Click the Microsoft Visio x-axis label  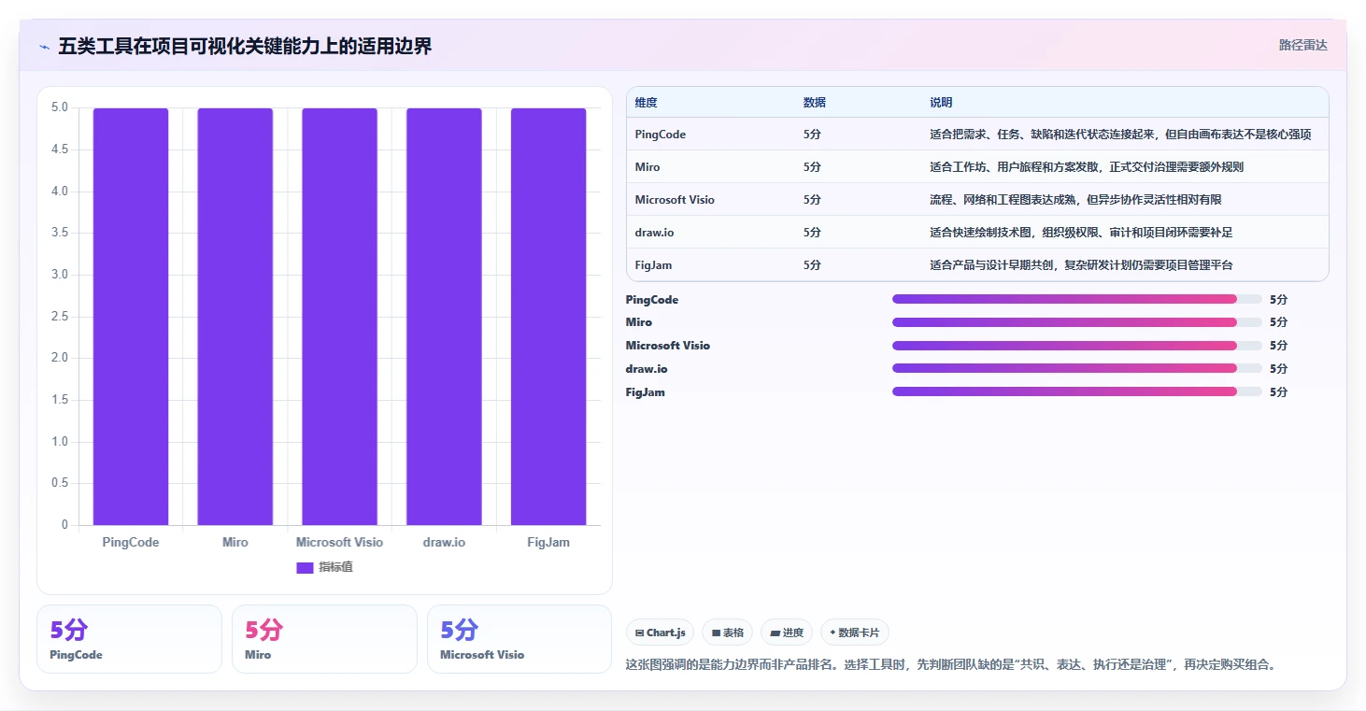click(339, 542)
